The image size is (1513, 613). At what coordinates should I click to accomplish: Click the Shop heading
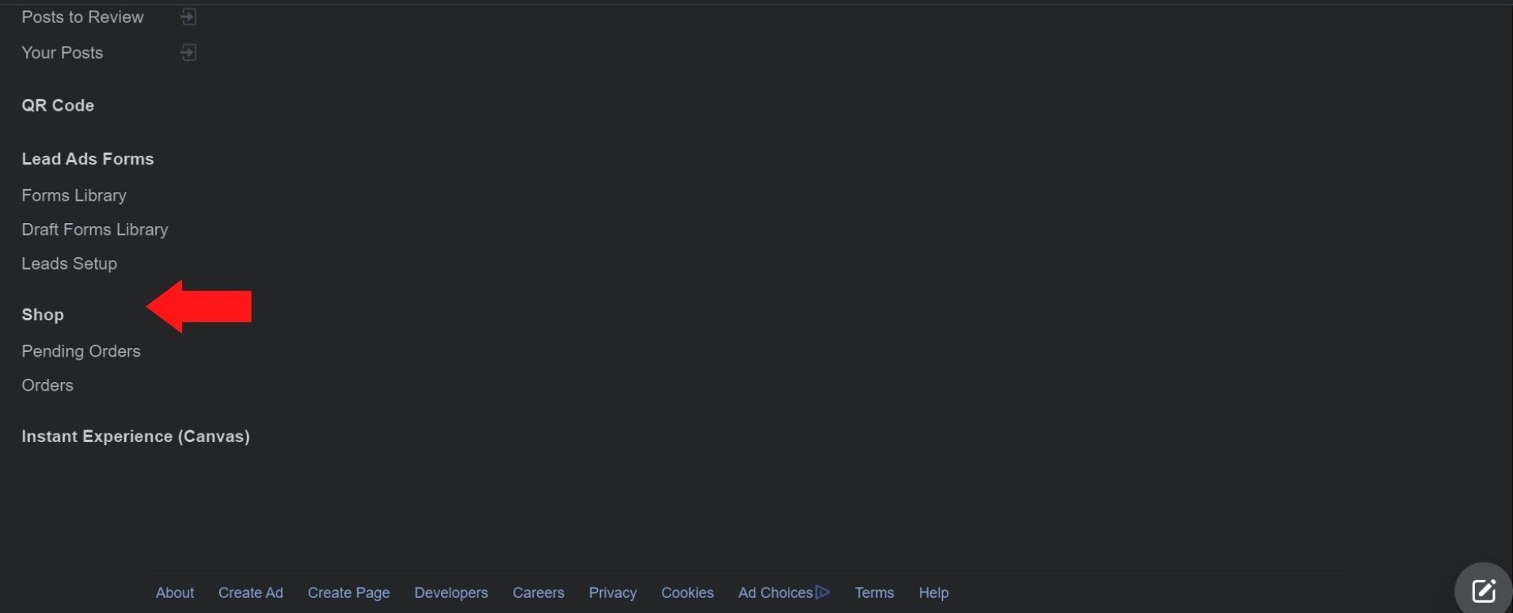[43, 315]
